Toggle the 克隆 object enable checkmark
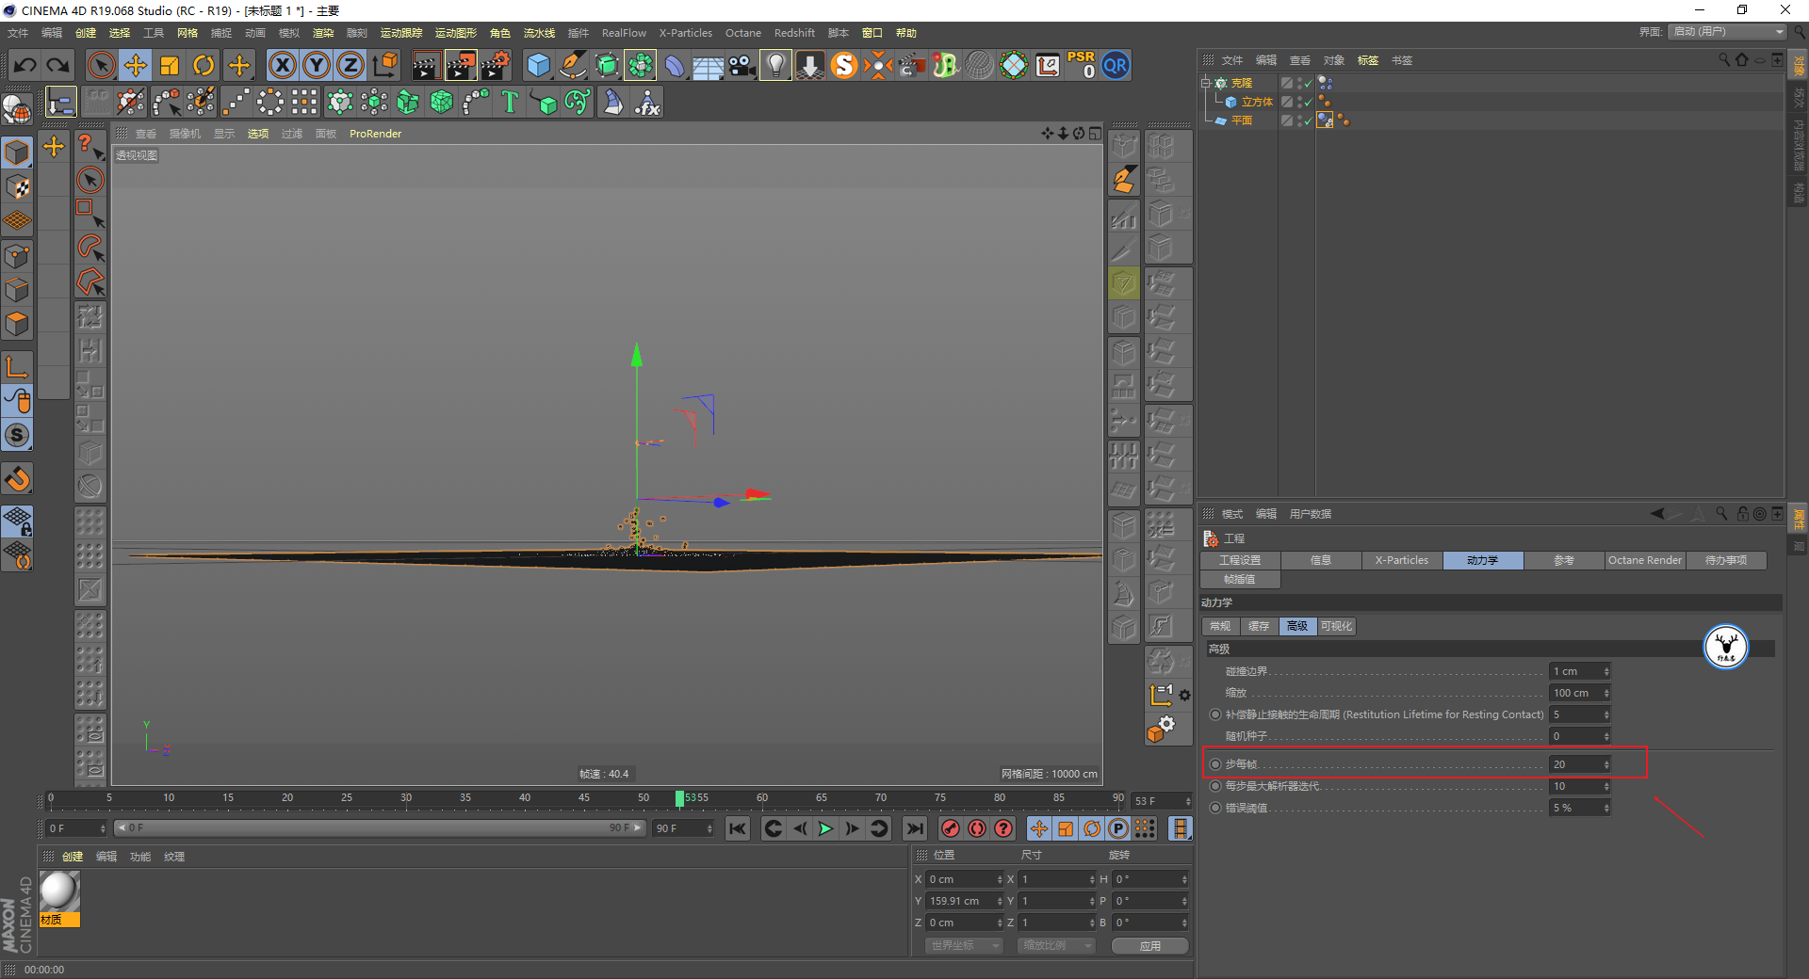The image size is (1809, 979). tap(1308, 83)
